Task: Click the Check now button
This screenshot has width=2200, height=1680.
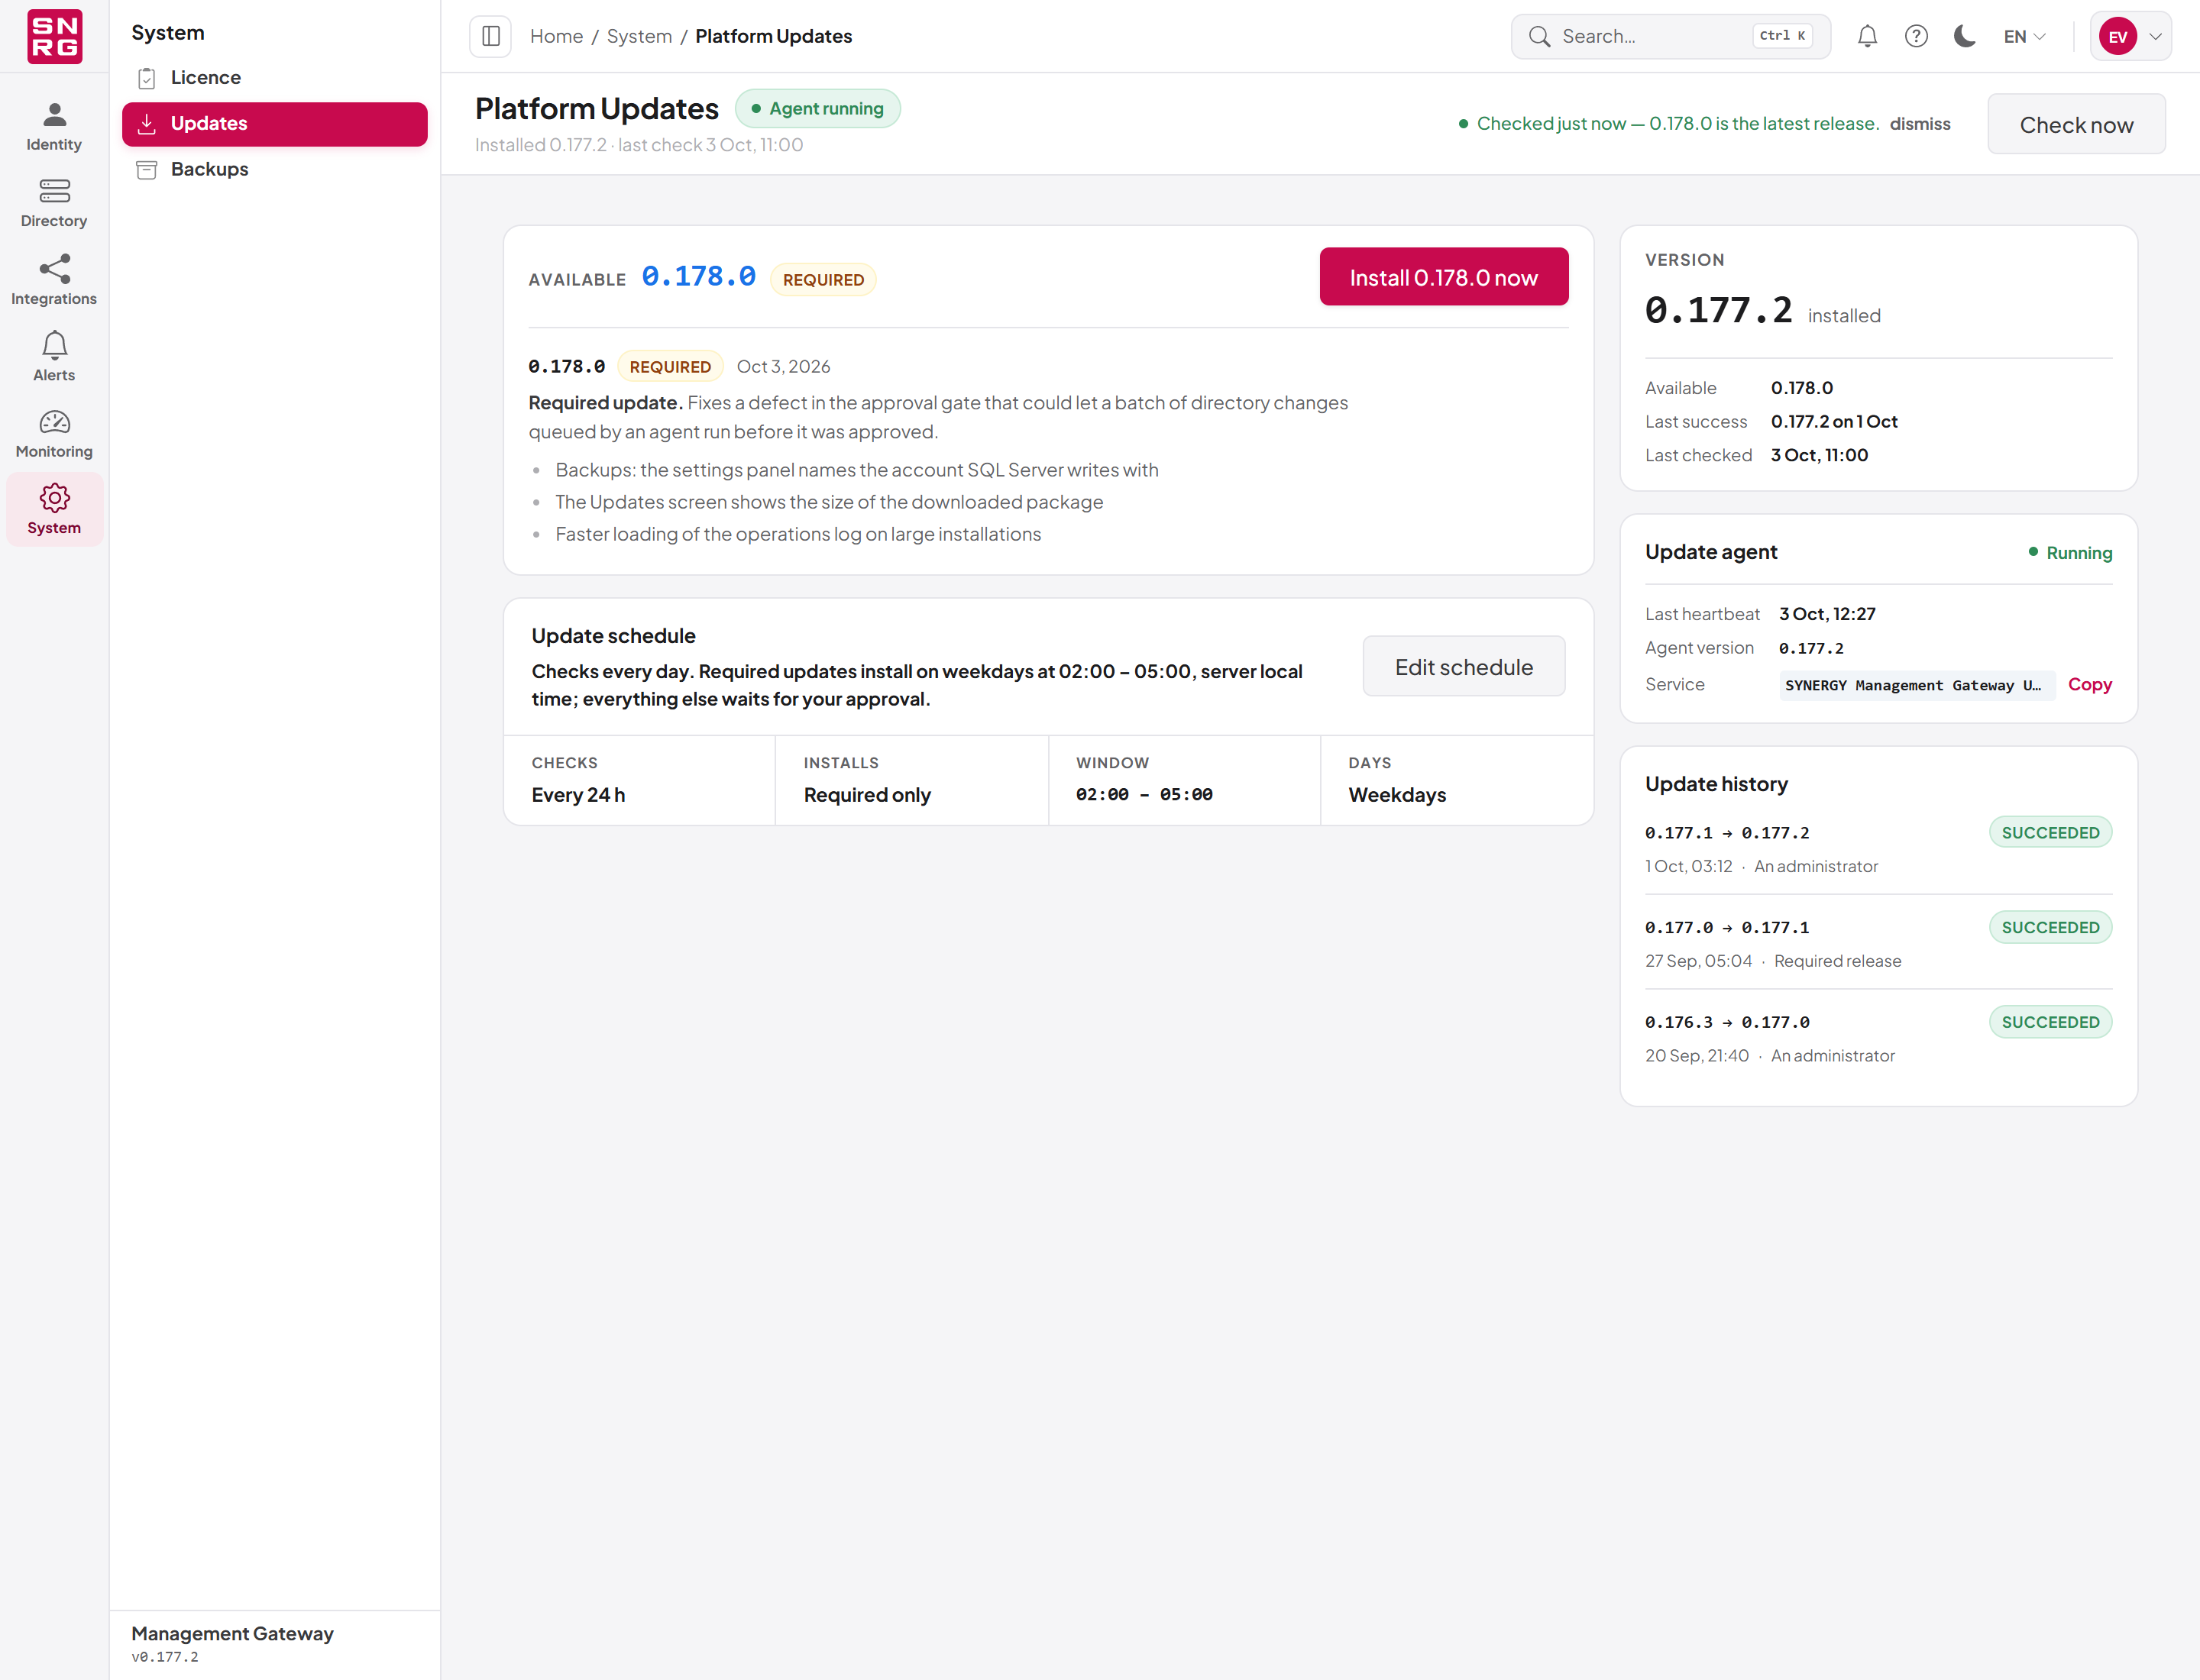Action: (x=2076, y=124)
